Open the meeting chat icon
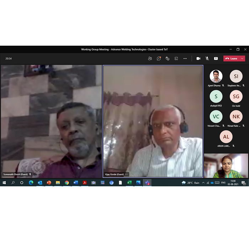Viewport: 249px width, 232px height. [x=159, y=59]
